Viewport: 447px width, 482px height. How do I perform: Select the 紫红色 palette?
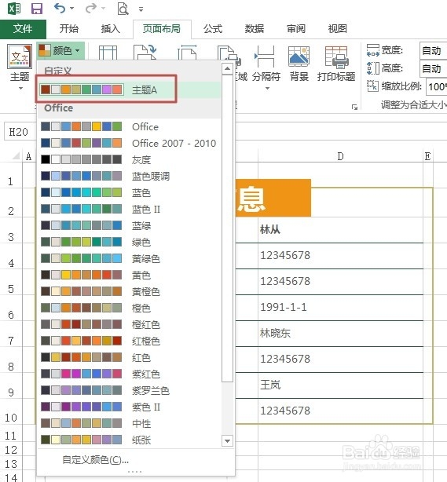(x=129, y=374)
